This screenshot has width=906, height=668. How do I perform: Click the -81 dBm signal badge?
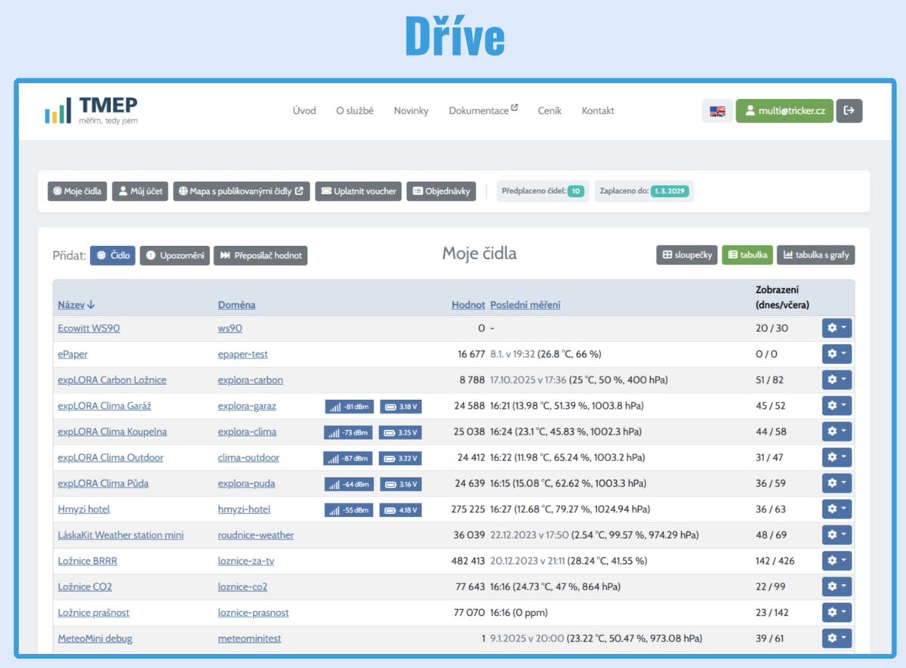point(349,406)
